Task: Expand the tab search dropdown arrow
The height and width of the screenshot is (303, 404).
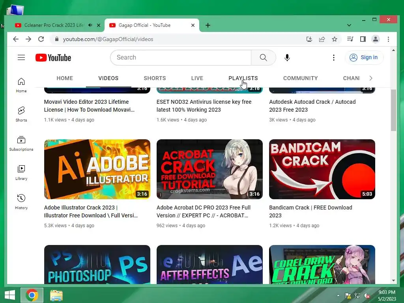Action: tap(349, 25)
